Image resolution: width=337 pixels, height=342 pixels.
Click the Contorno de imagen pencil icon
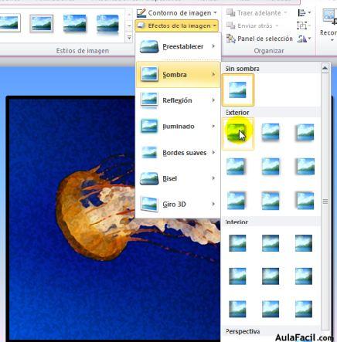(141, 12)
